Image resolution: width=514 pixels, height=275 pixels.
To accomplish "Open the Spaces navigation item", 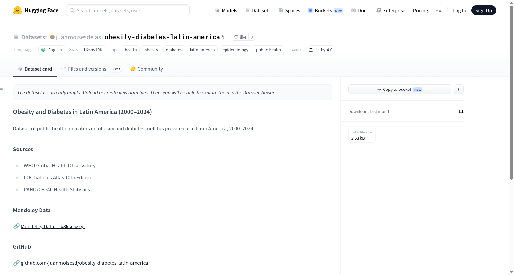I will tap(289, 10).
